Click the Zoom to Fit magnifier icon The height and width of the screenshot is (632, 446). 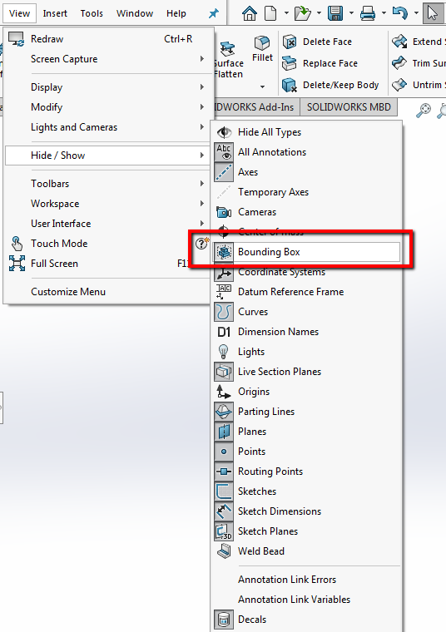pos(424,111)
